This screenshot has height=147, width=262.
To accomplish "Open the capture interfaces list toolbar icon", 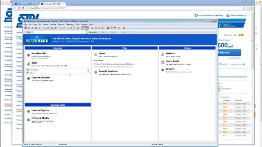I will 25,28.
